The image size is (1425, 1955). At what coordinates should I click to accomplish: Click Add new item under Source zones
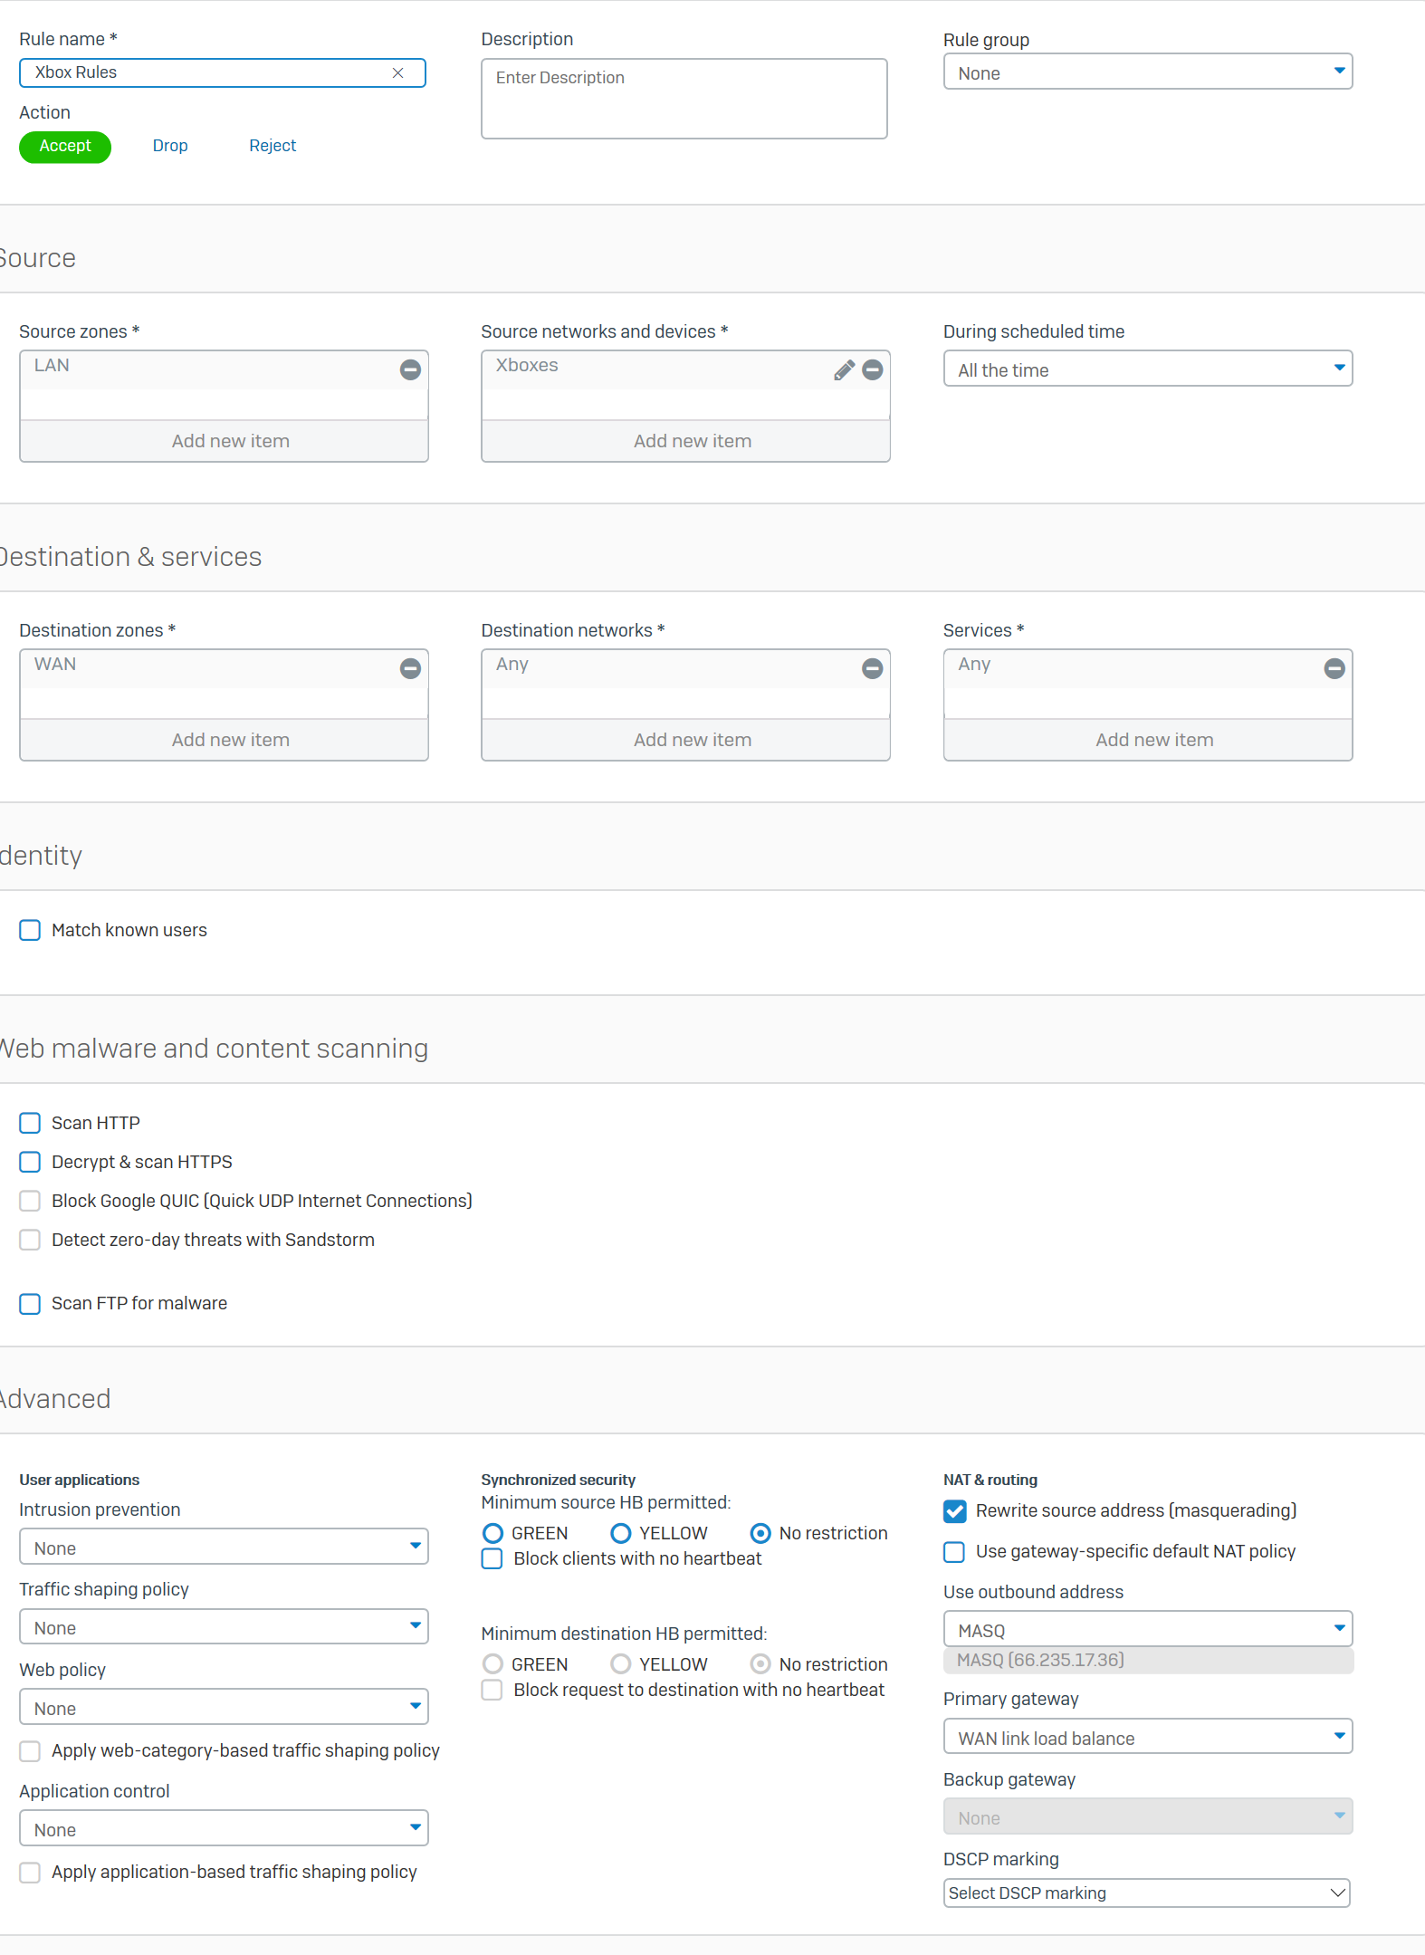[230, 441]
